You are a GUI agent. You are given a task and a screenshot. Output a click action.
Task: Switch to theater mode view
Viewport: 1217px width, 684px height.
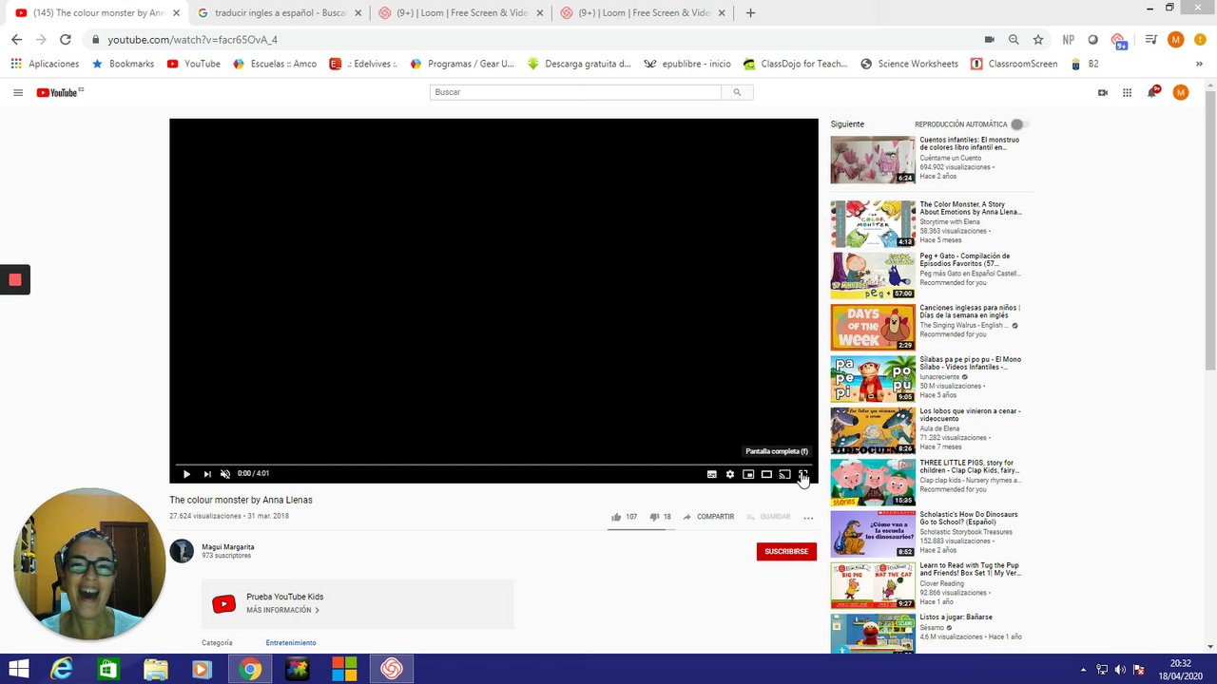(x=766, y=474)
